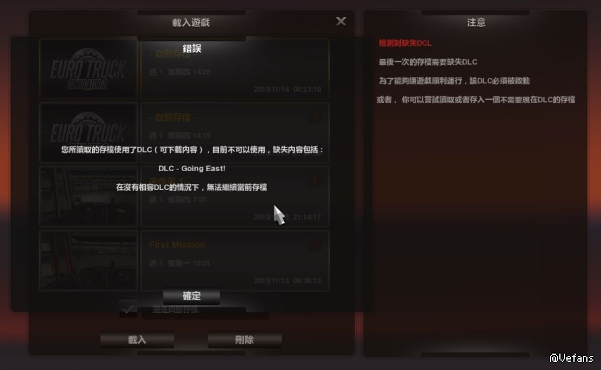Click the red warning icon on the 14:19 autosave
Viewport: 601px width, 370px height.
315,116
